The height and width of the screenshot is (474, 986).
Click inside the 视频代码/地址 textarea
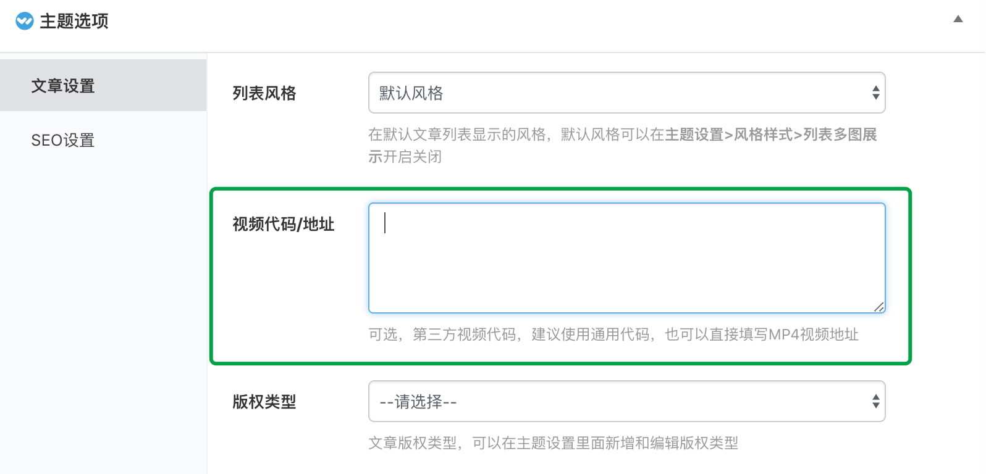tap(626, 258)
